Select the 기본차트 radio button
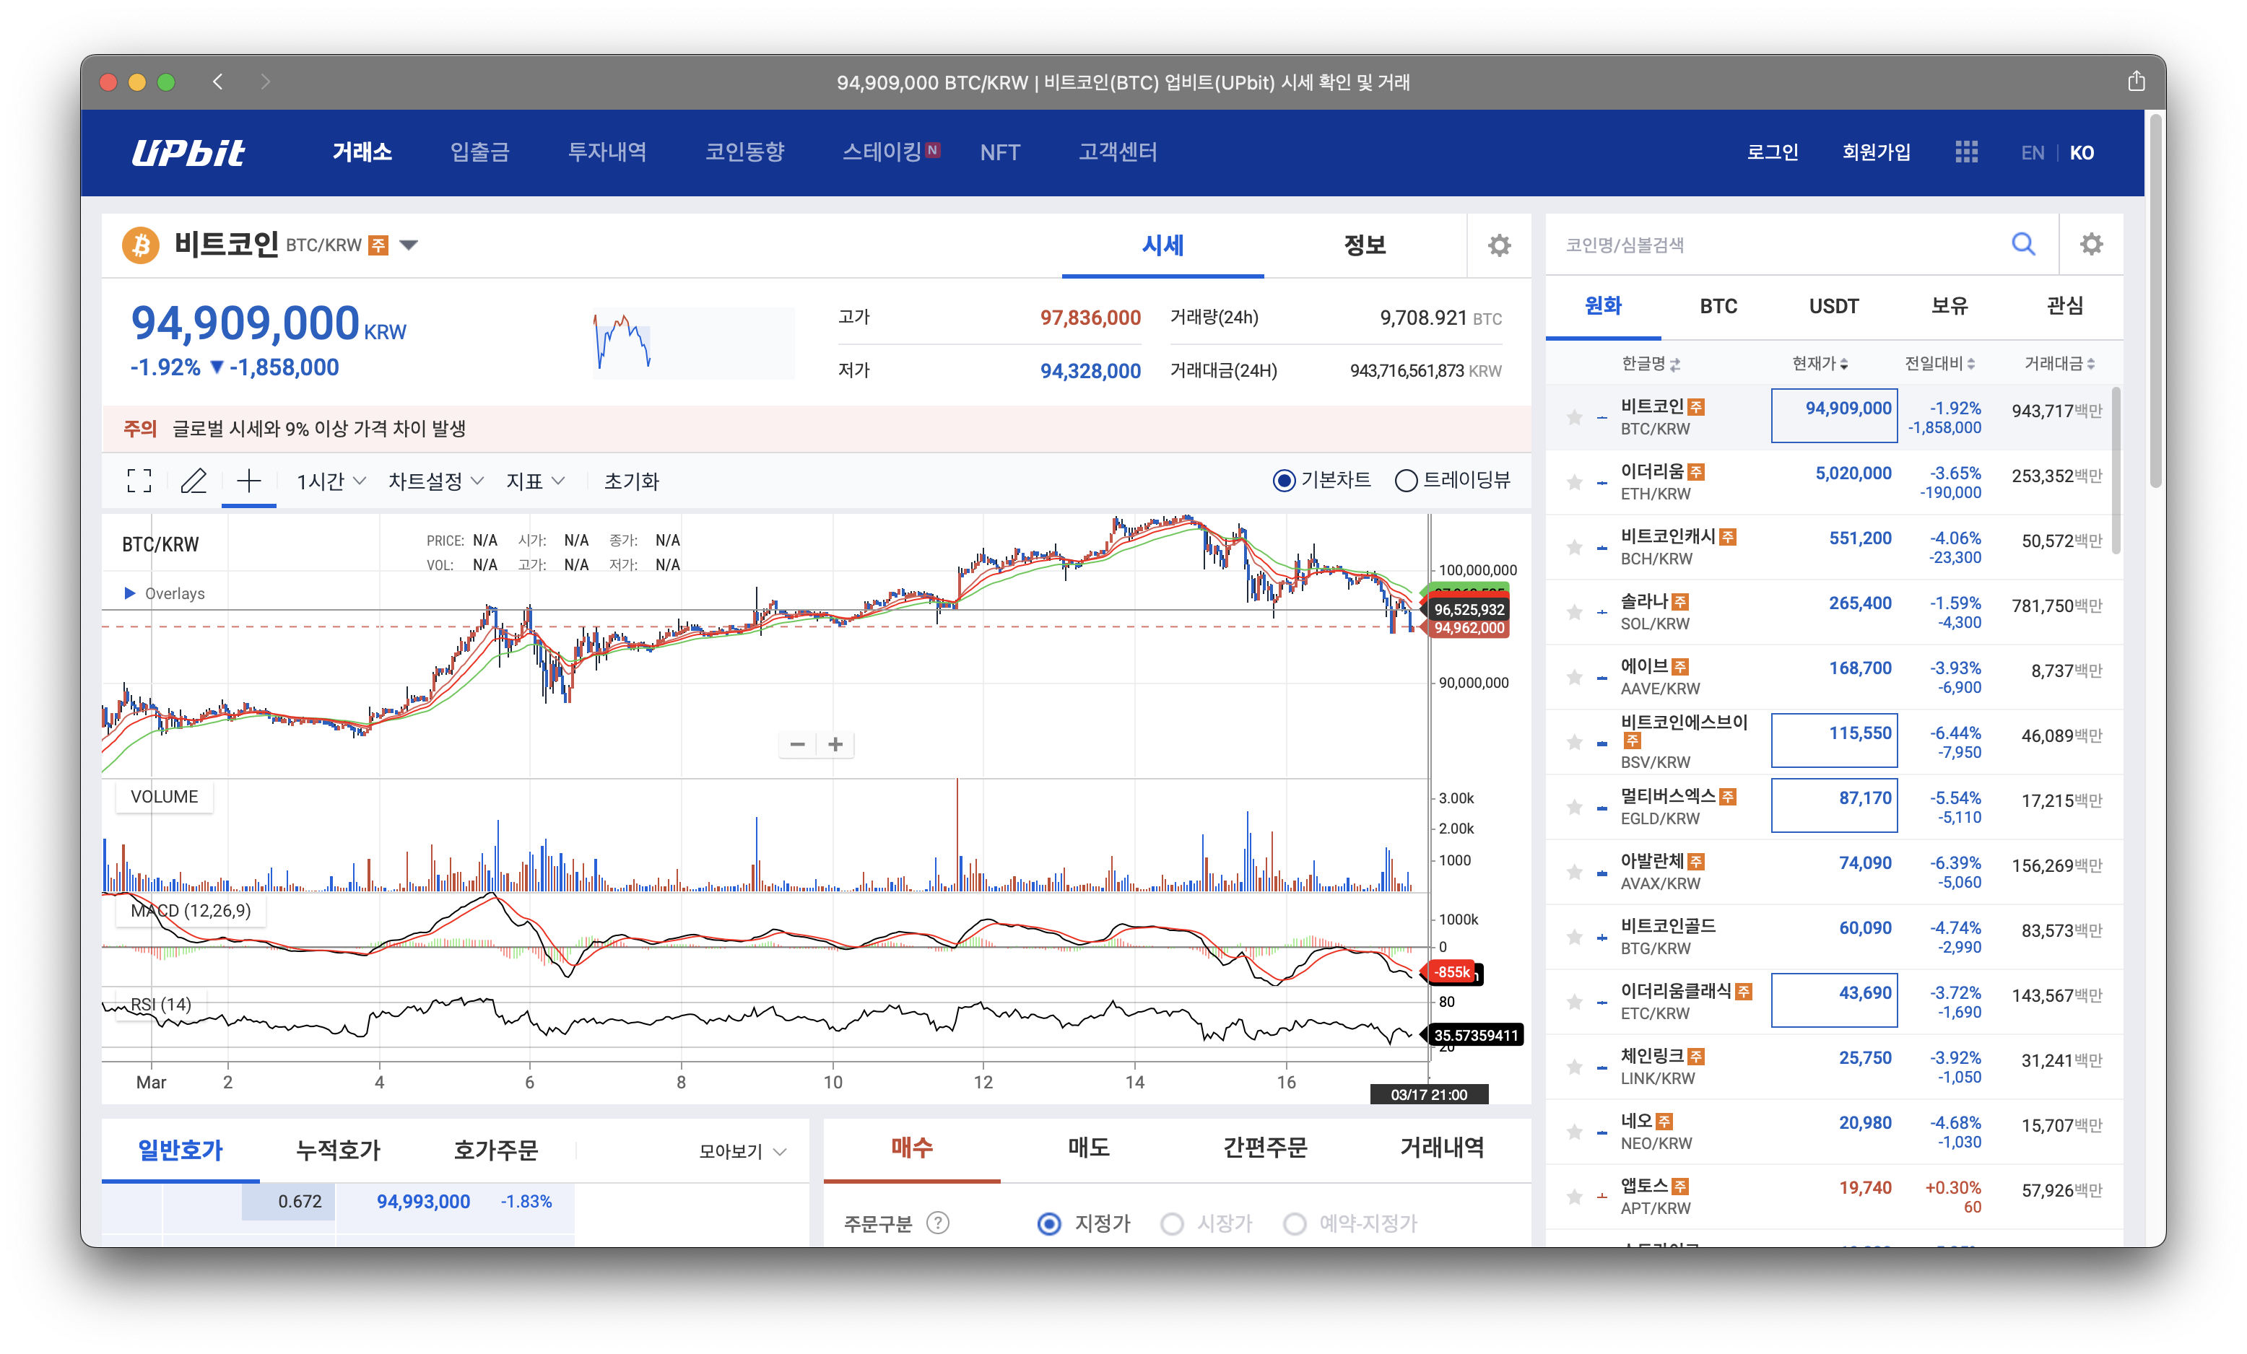Viewport: 2247px width, 1354px height. pos(1283,479)
